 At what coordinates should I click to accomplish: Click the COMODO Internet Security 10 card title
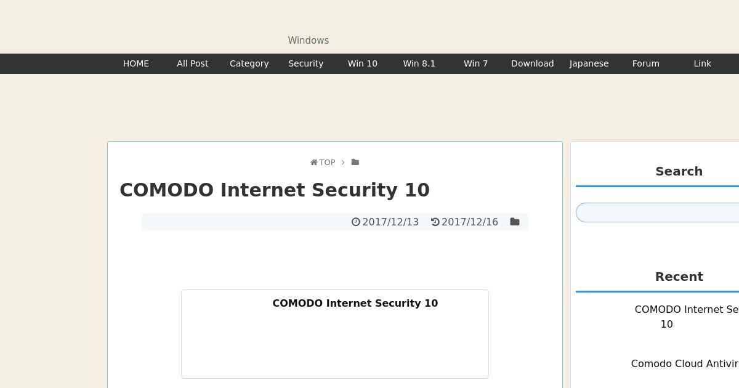(355, 303)
